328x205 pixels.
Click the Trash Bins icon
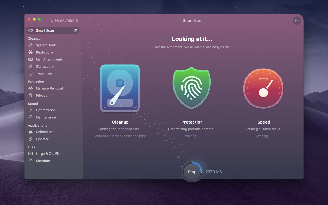[x=30, y=74]
